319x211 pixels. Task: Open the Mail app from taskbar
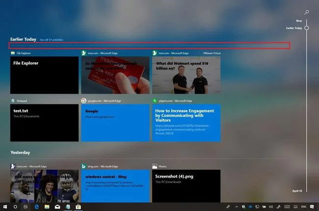(57, 207)
